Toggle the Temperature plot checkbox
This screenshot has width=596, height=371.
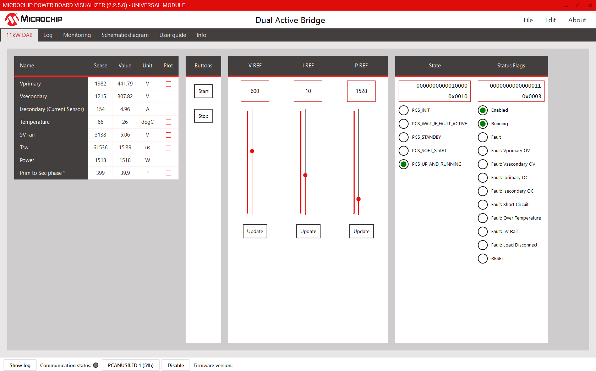coord(169,122)
